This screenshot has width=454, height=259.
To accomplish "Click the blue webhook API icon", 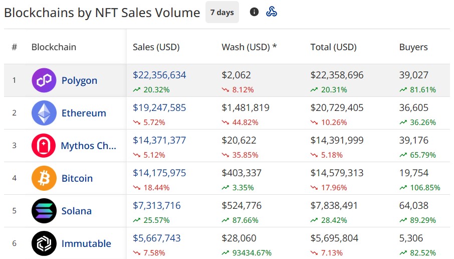I will point(272,12).
